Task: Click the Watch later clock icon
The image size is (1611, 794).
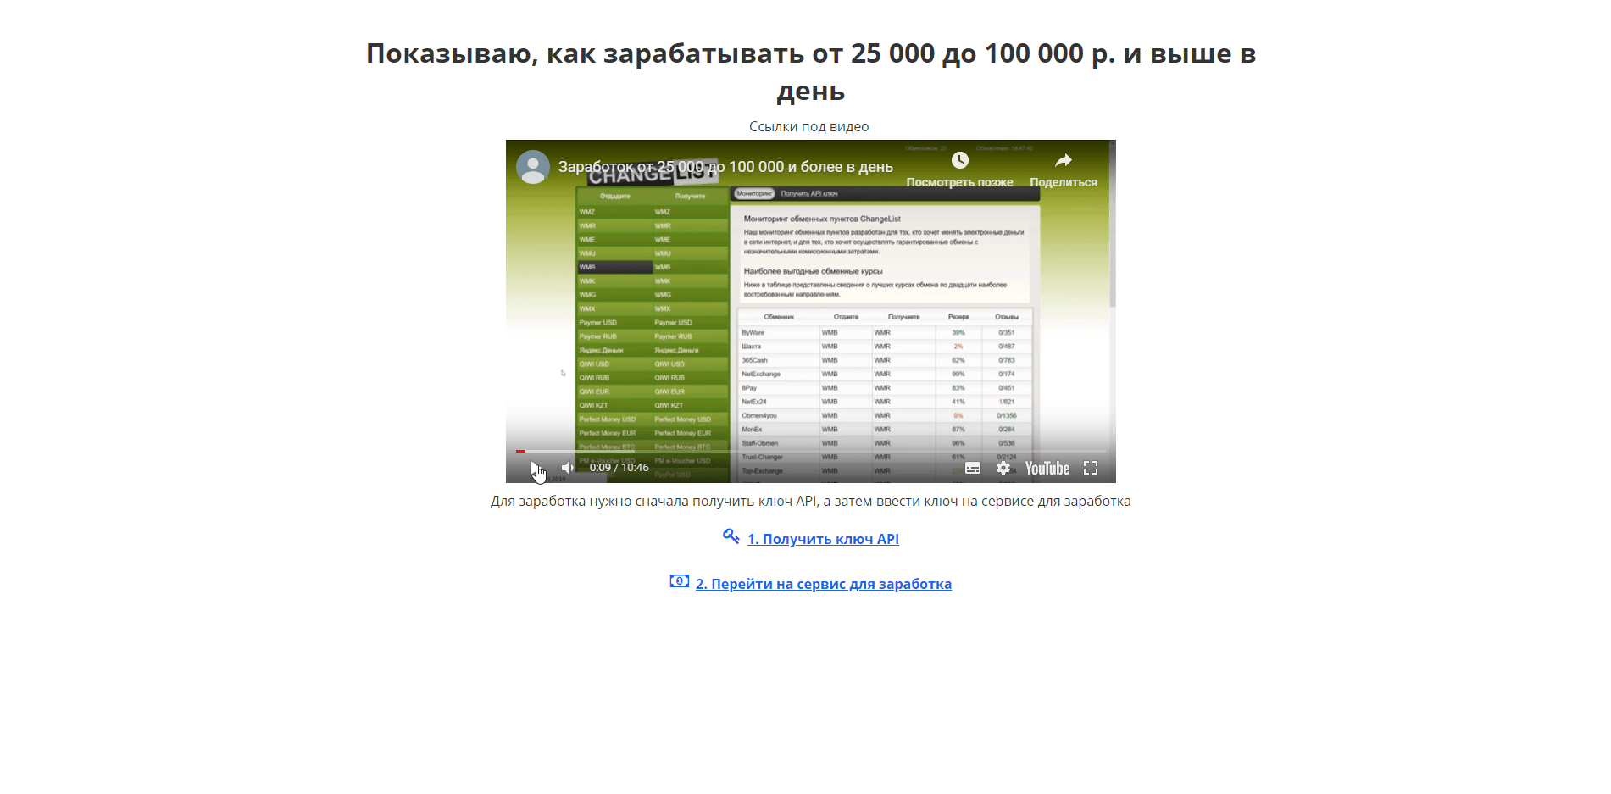Action: click(x=959, y=161)
